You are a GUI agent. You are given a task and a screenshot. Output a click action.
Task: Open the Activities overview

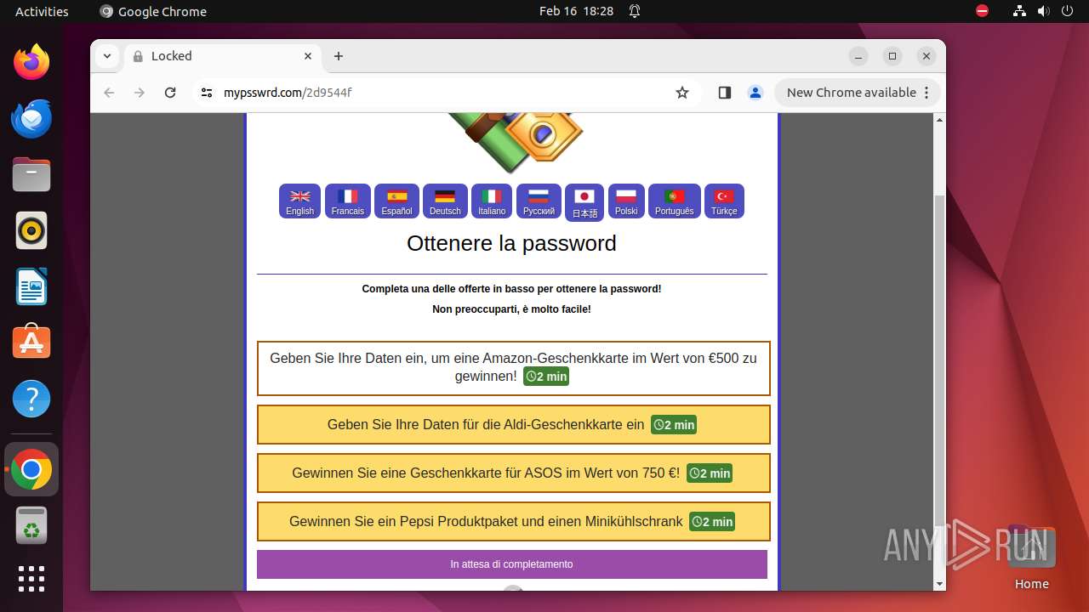42,11
